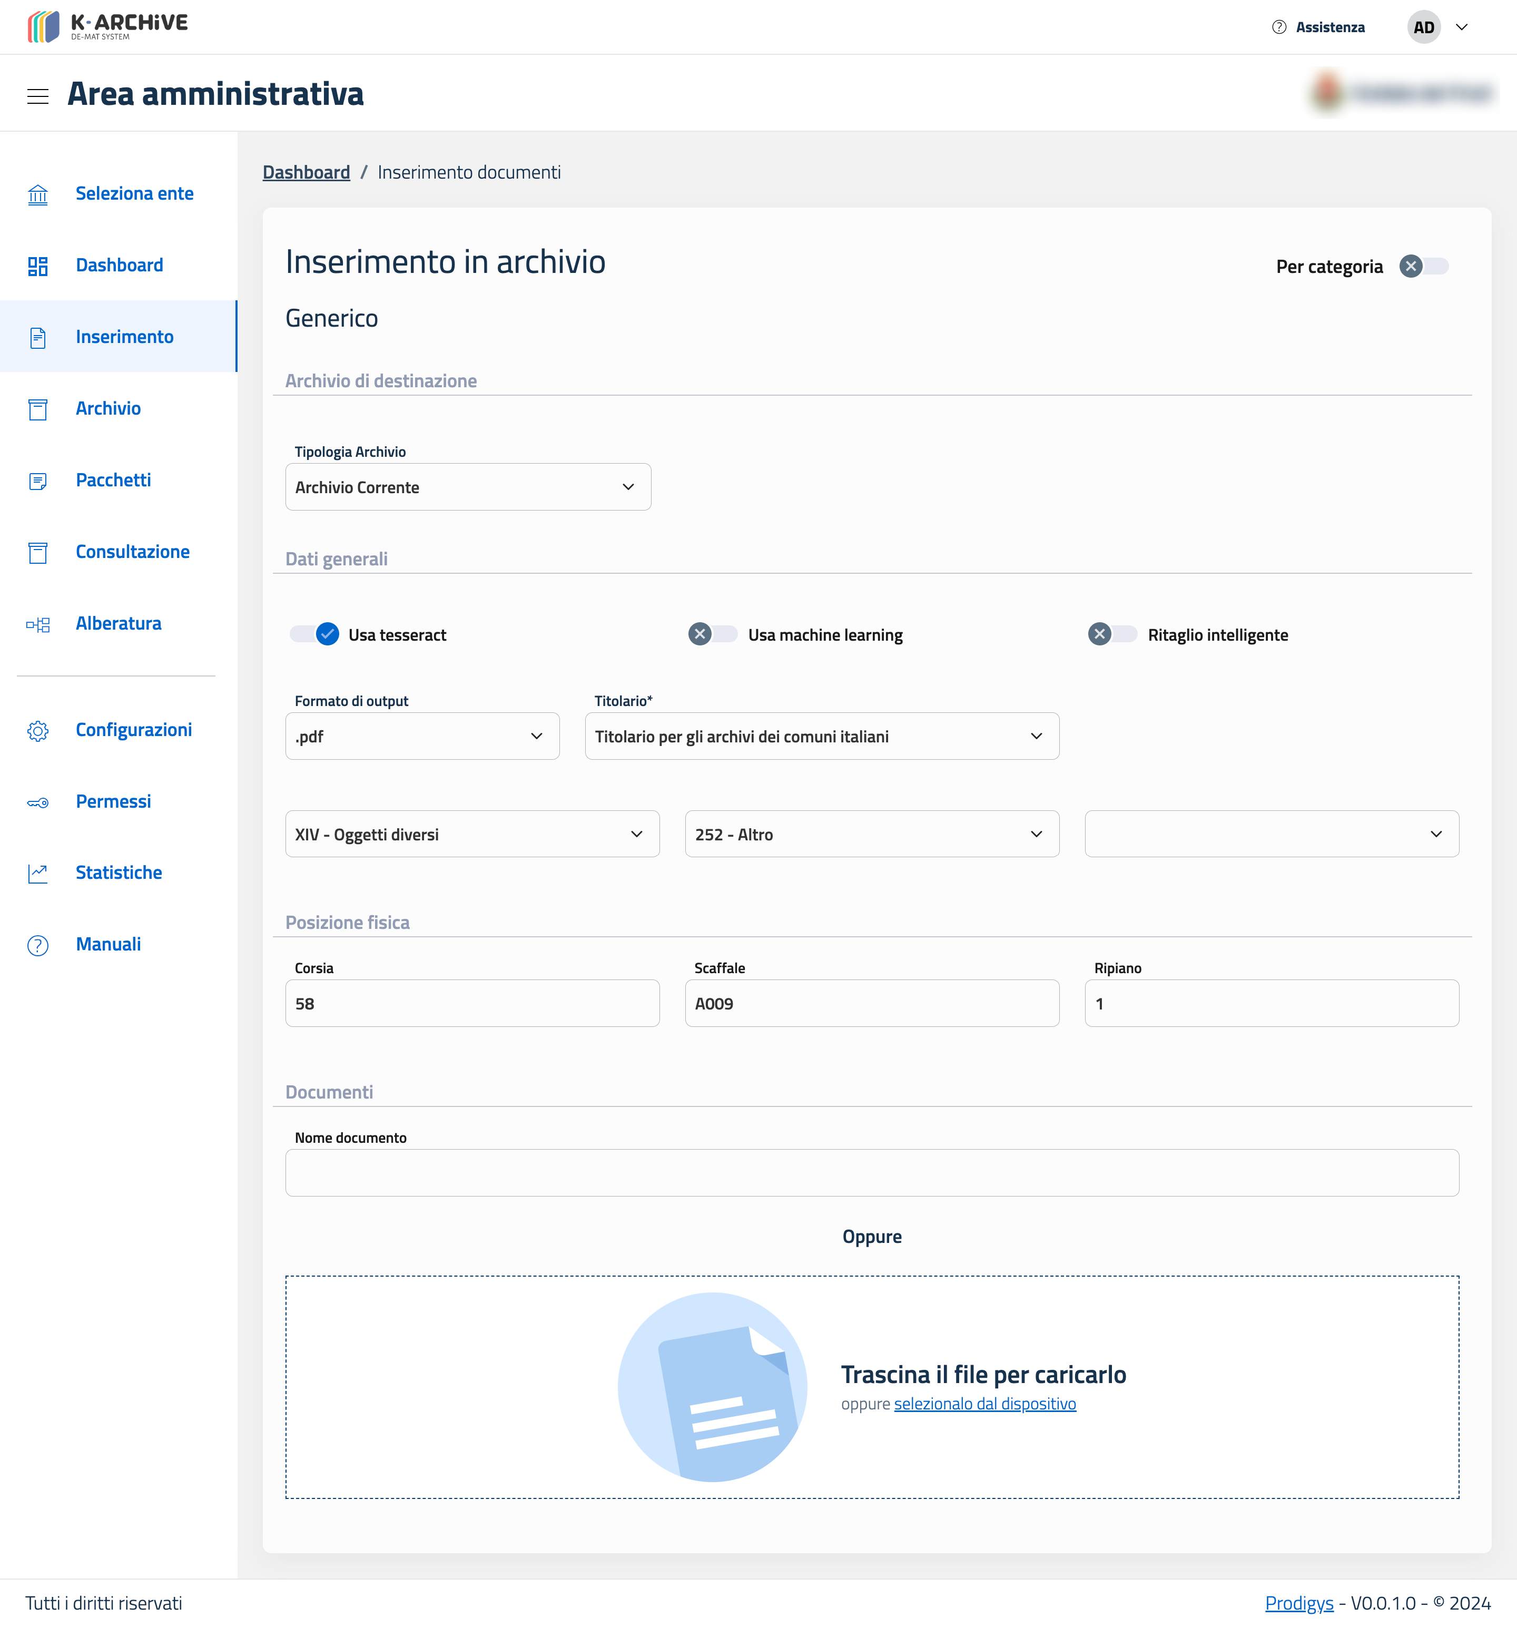Click the selezionalo dal dispositivo link
Viewport: 1517px width, 1627px height.
[984, 1404]
